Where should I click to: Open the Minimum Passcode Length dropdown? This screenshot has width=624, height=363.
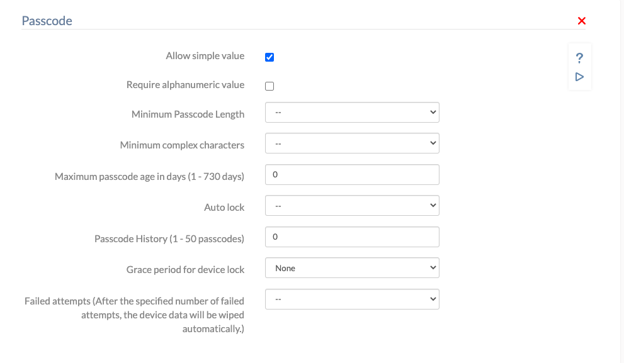[352, 112]
